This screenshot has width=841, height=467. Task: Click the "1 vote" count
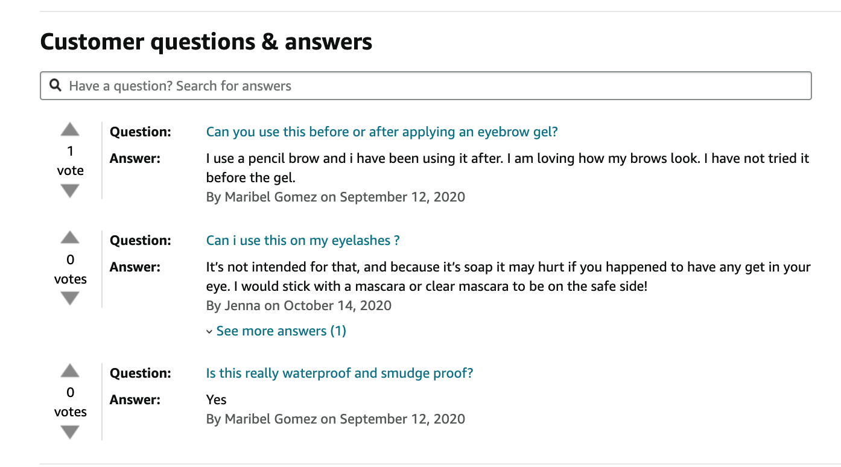click(x=70, y=160)
